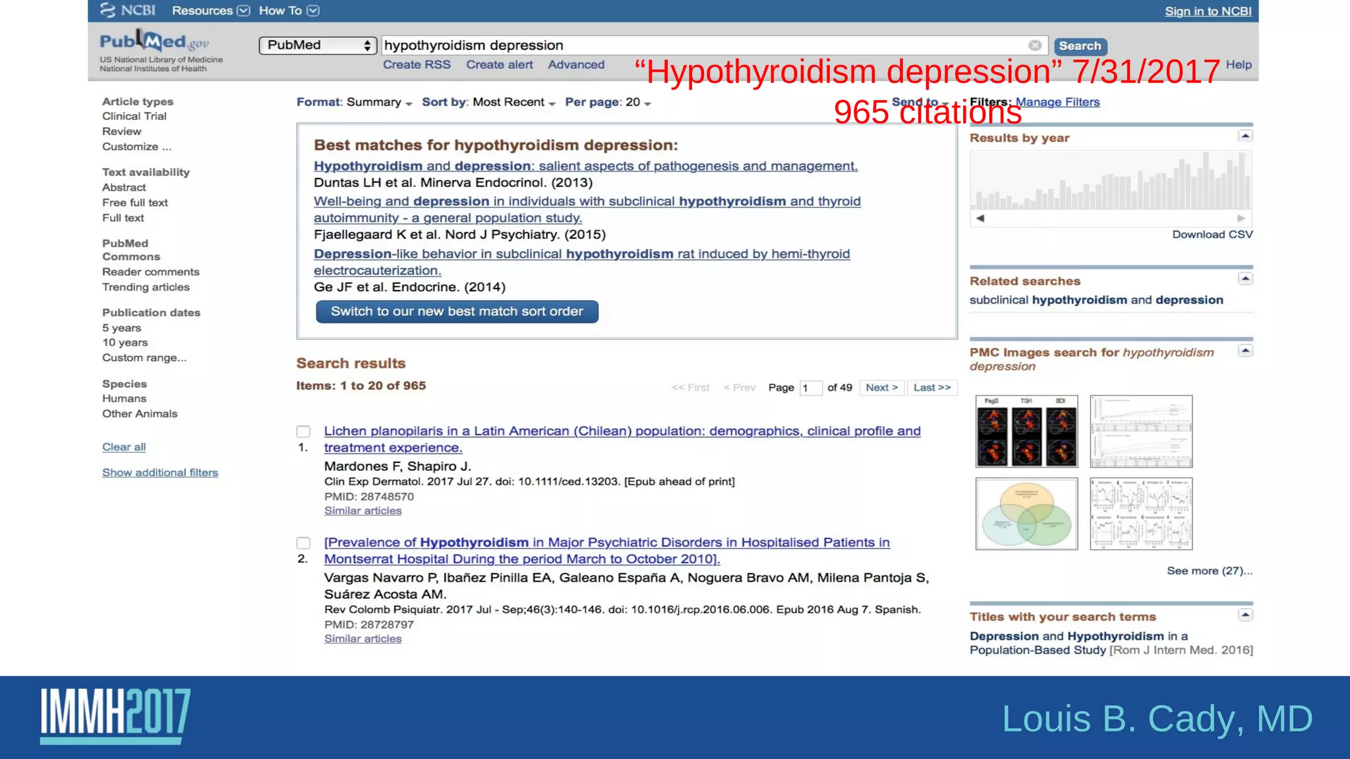This screenshot has height=759, width=1350.
Task: Filter by Review article type
Action: click(121, 131)
